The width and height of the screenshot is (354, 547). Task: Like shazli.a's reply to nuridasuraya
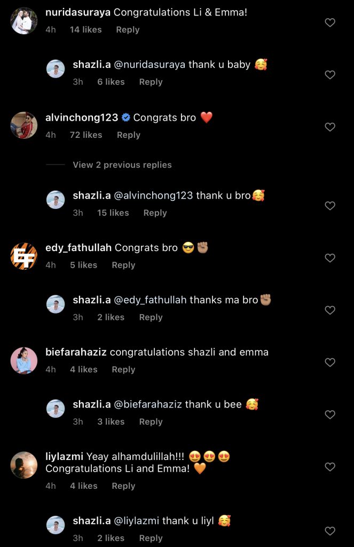[x=330, y=75]
